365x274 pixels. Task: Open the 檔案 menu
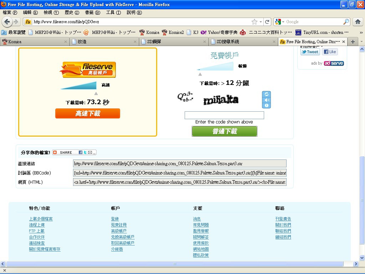click(10, 12)
